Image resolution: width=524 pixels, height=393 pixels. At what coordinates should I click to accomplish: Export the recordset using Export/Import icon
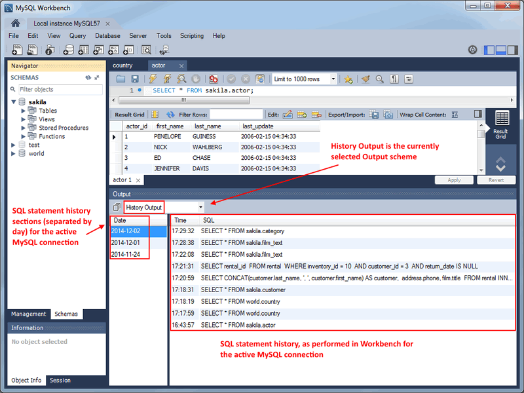(x=373, y=114)
